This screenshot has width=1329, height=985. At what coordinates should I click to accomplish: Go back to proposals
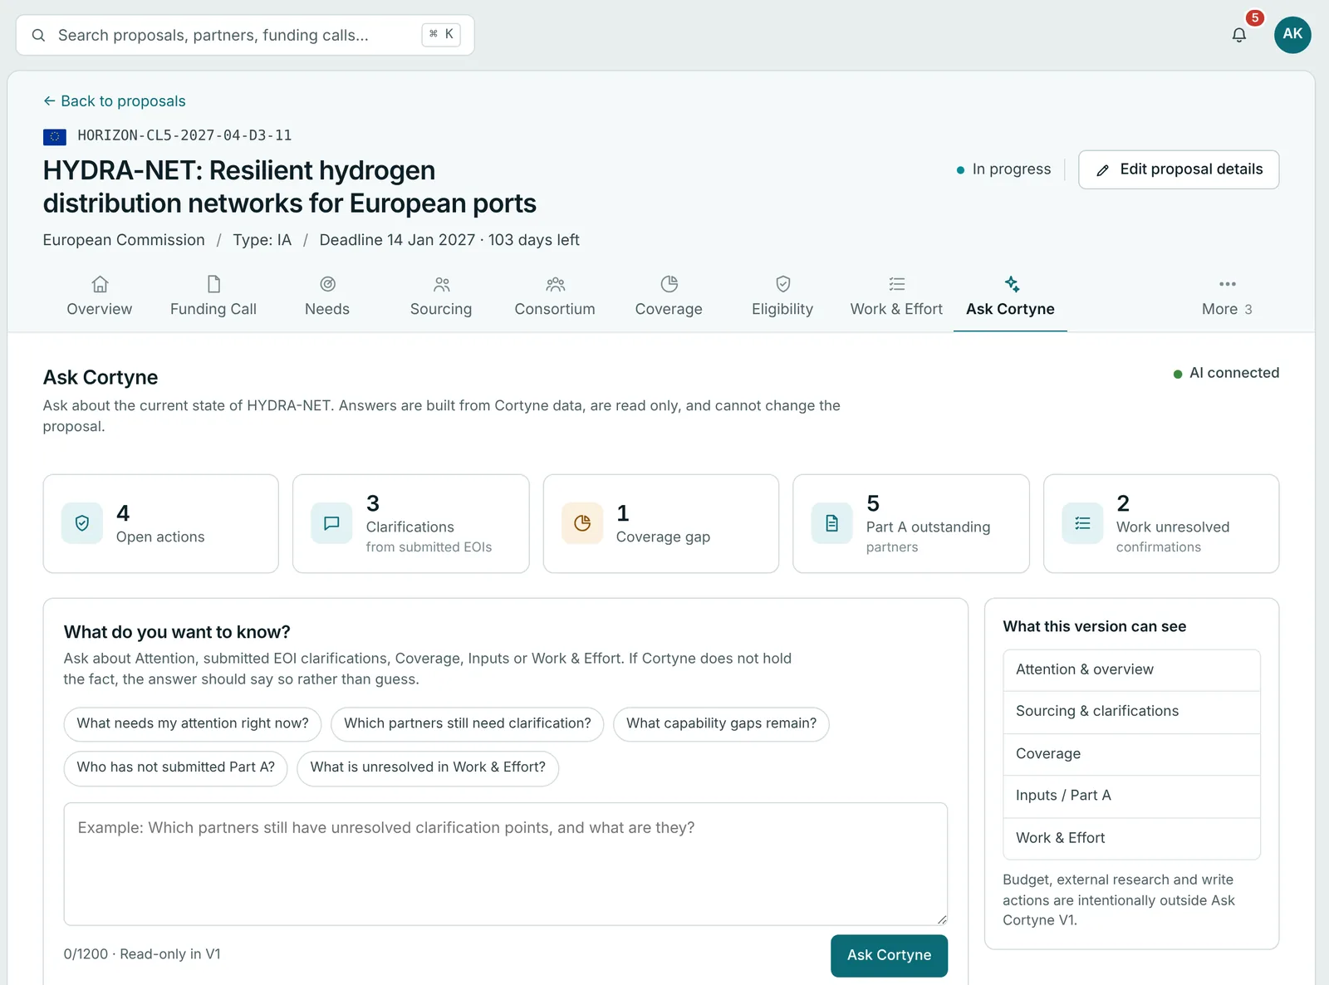tap(115, 101)
